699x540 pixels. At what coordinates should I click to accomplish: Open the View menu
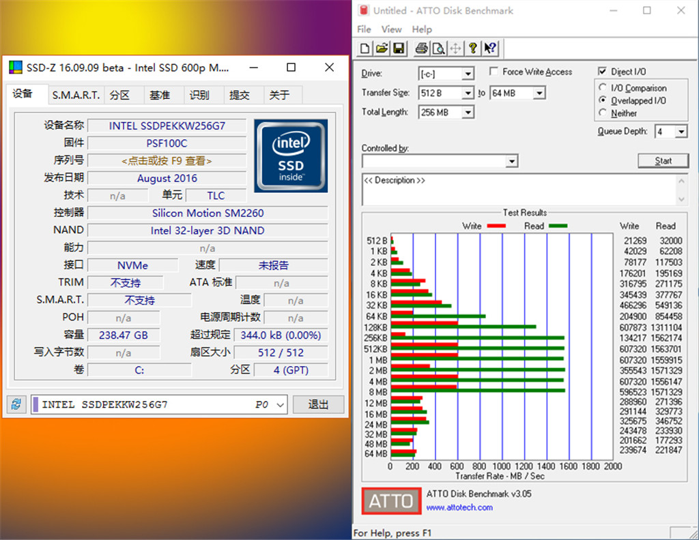391,29
